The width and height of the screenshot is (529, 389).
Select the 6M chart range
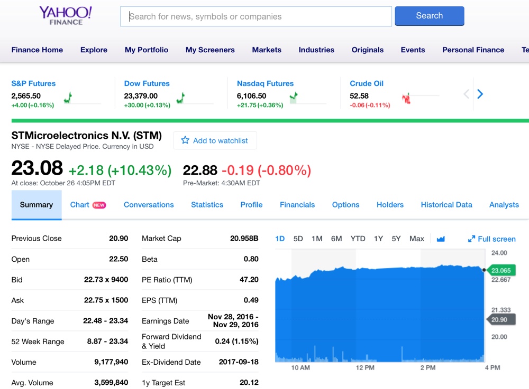(x=336, y=239)
